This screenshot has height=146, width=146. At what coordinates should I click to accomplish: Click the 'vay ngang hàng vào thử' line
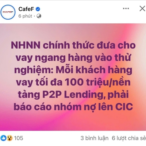[73, 58]
